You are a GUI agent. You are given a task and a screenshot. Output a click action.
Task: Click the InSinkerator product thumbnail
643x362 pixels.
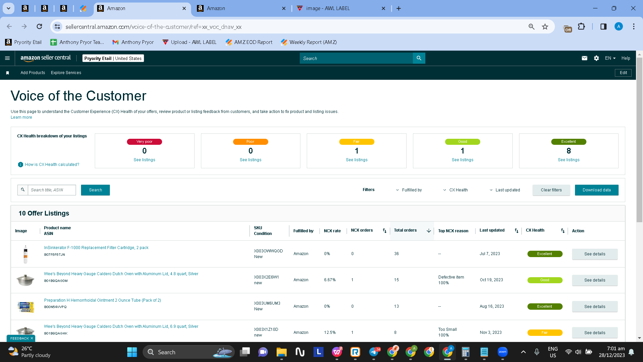[x=25, y=254]
